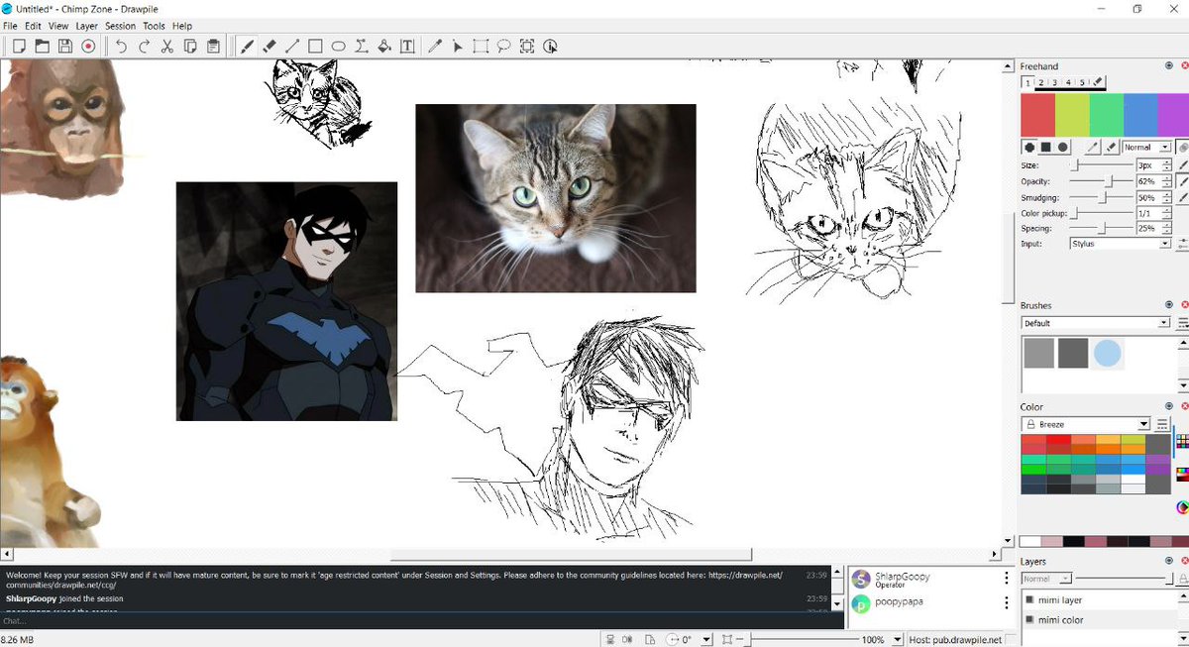Open a file using the folder icon
This screenshot has width=1189, height=647.
coord(43,46)
